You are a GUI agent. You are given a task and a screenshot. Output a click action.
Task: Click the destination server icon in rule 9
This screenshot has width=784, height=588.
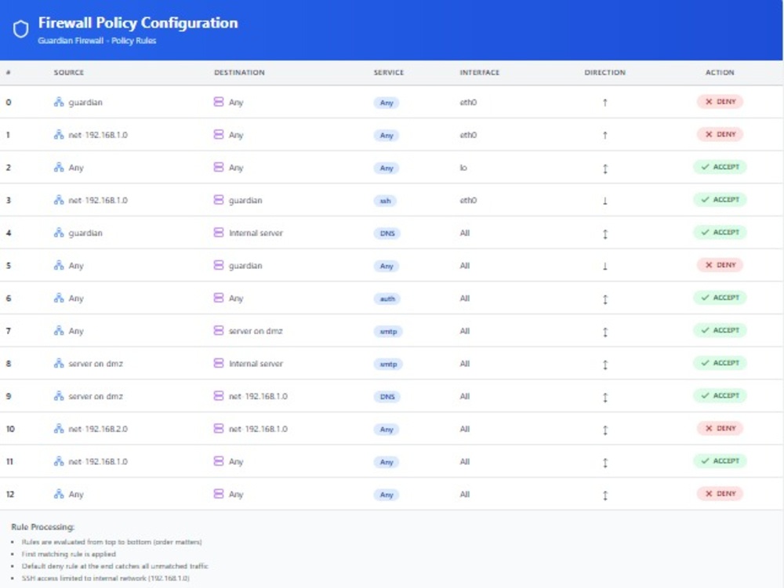tap(219, 396)
